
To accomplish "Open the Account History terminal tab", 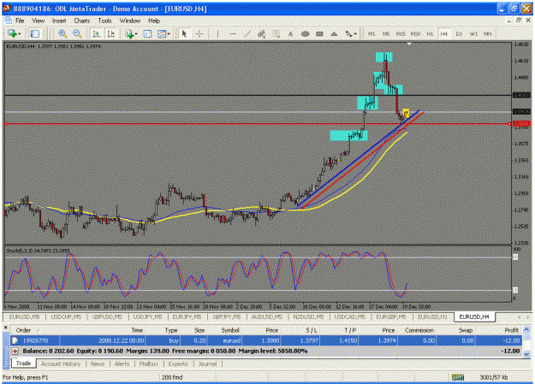I will [61, 363].
